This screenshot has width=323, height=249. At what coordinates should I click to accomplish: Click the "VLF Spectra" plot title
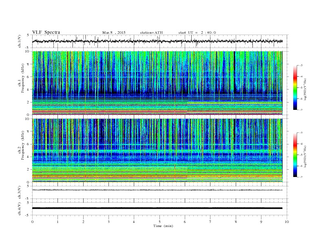click(x=46, y=32)
